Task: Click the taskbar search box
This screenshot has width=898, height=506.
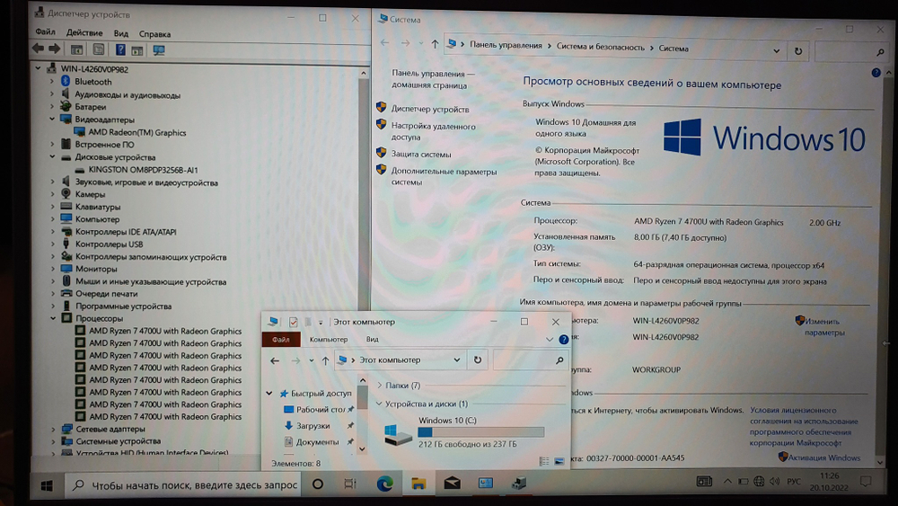Action: click(183, 485)
